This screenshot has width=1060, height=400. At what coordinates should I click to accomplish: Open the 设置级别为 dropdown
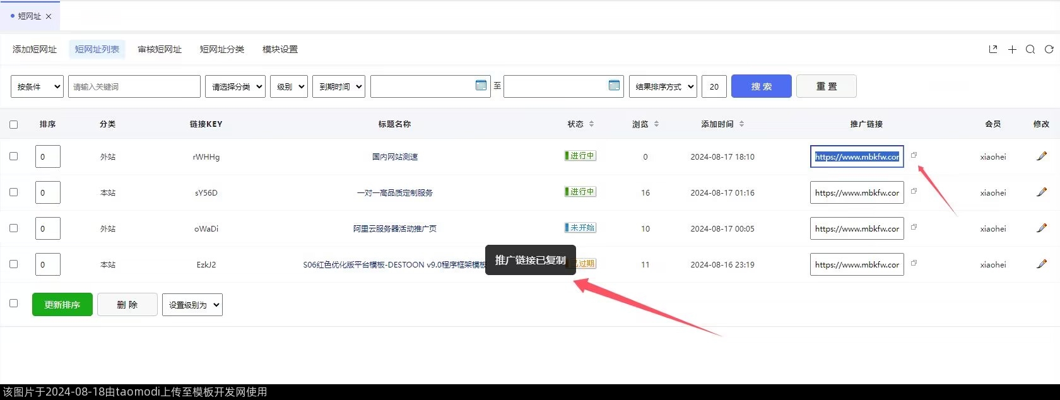(x=192, y=305)
